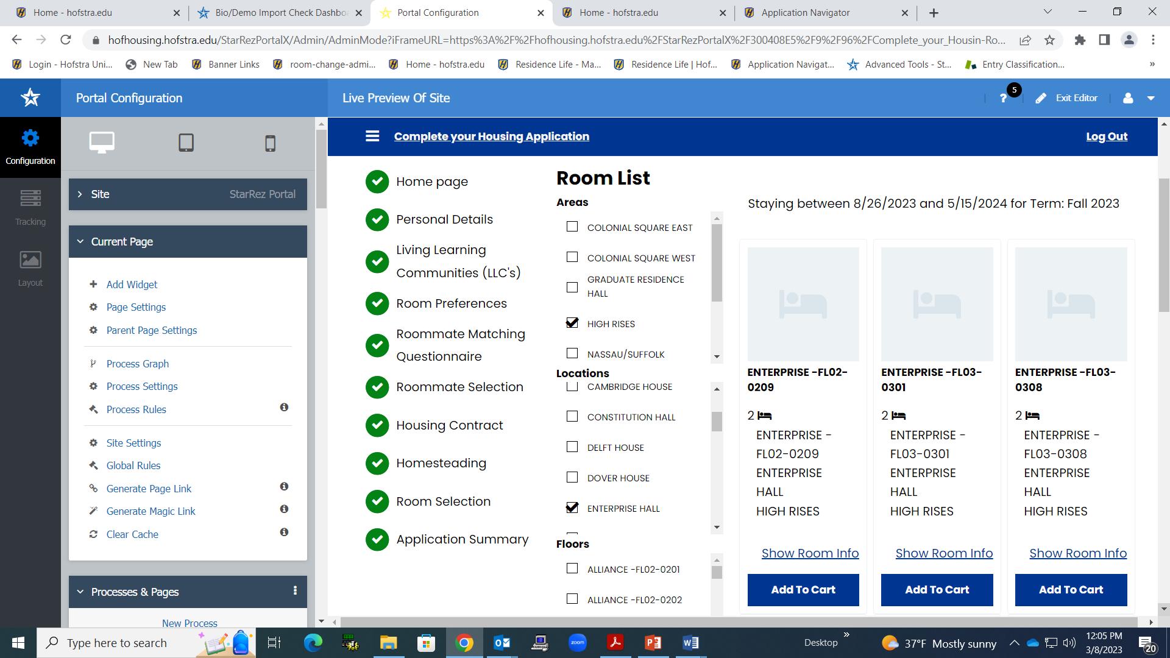The width and height of the screenshot is (1170, 658).
Task: Open the hamburger menu in site preview
Action: click(372, 136)
